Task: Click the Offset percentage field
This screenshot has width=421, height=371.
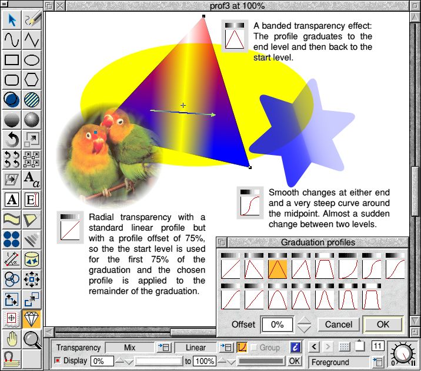Action: [x=277, y=324]
